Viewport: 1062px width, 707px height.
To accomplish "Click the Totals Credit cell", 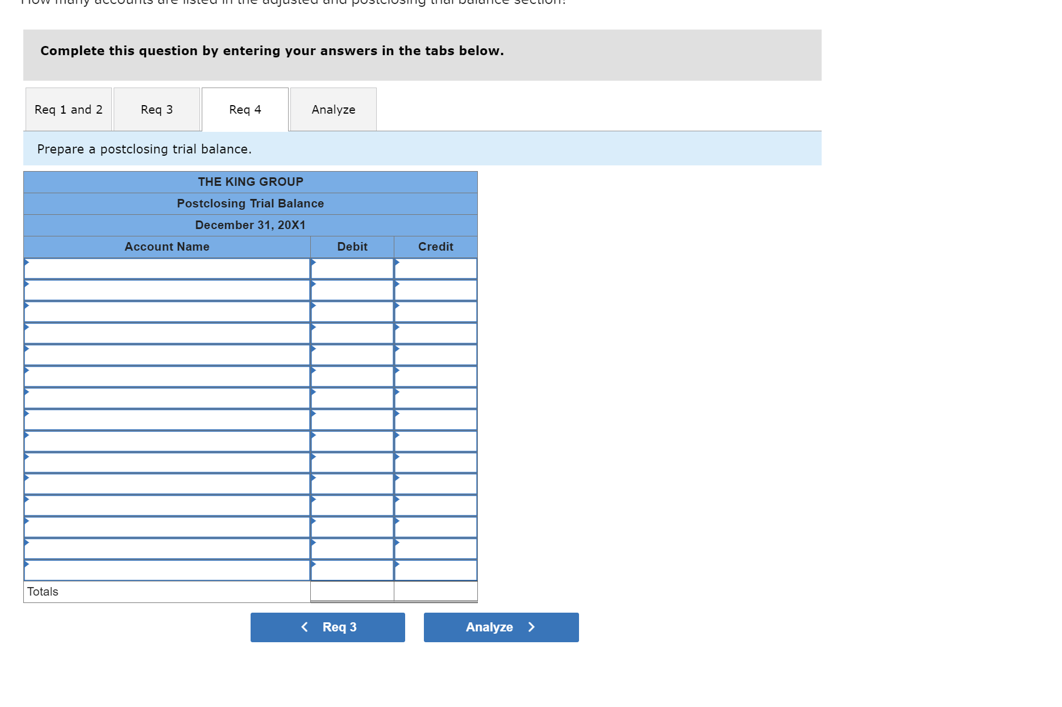I will click(435, 591).
